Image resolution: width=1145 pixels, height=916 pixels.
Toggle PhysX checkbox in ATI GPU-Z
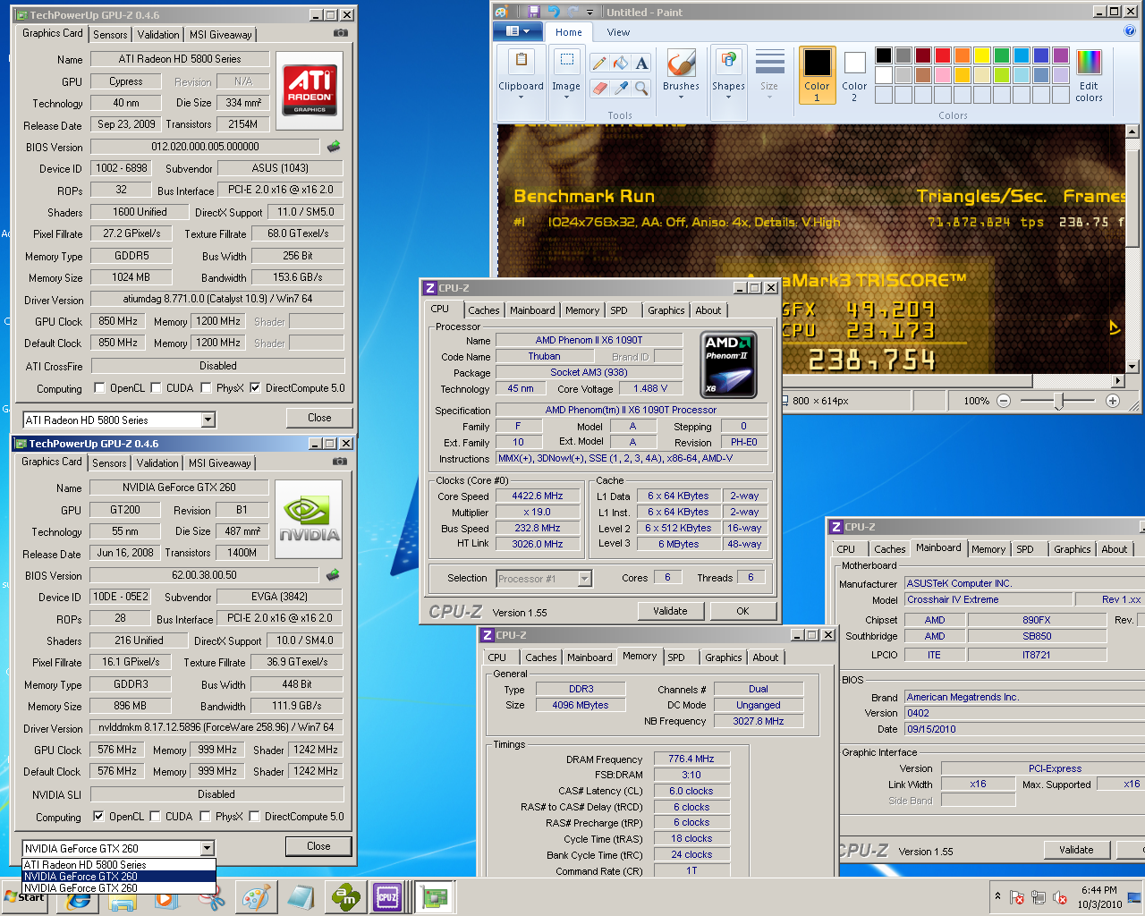pyautogui.click(x=207, y=388)
